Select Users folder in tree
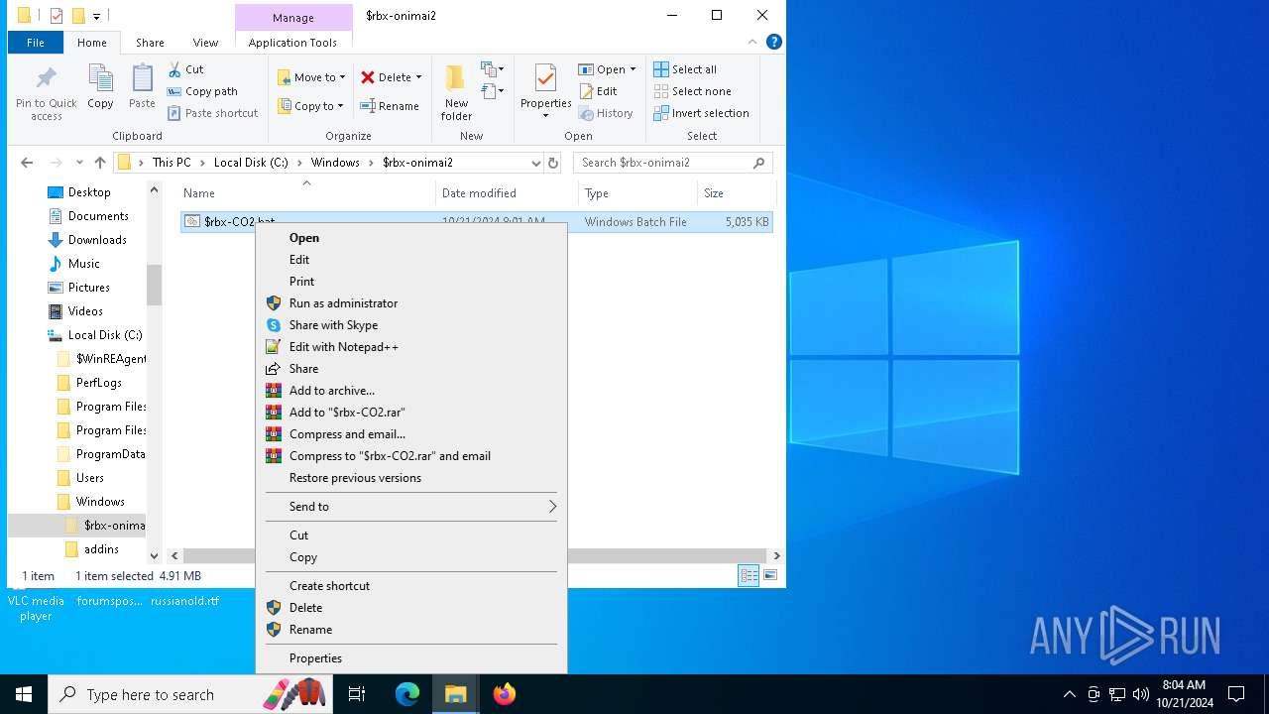Screen dimensions: 1269x714 tap(90, 478)
